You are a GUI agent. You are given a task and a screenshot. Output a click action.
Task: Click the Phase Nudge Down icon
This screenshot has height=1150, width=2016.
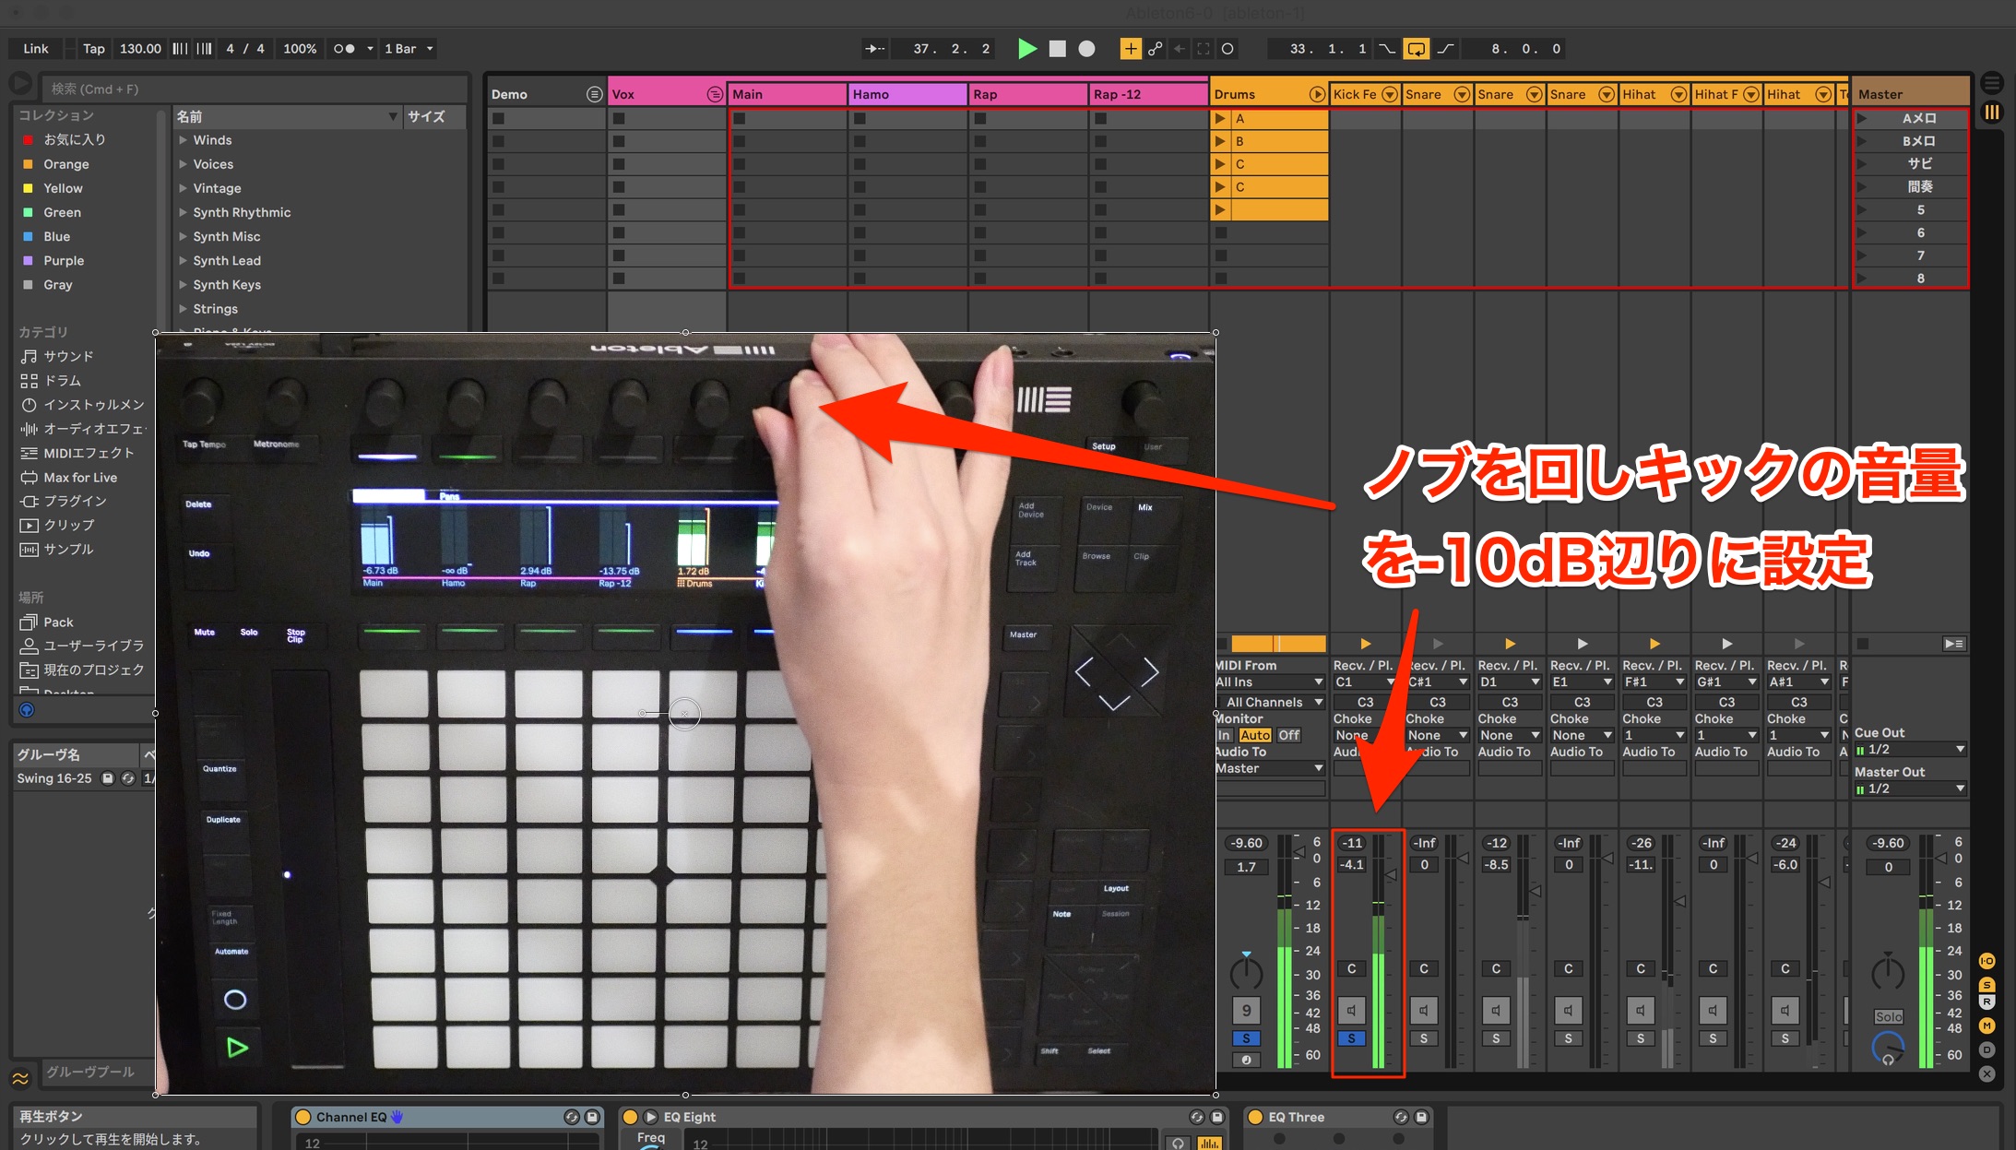181,49
